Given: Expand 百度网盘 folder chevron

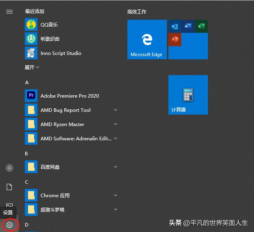Looking at the screenshot, I should pyautogui.click(x=116, y=167).
